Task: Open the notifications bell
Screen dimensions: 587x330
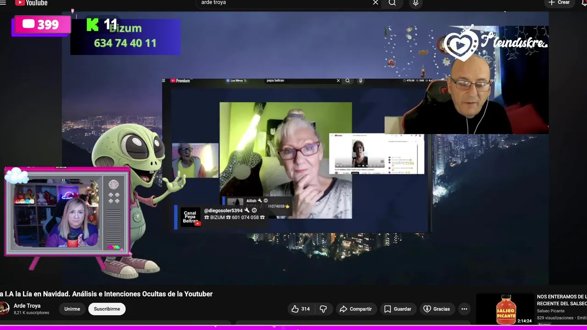Action: 584,3
